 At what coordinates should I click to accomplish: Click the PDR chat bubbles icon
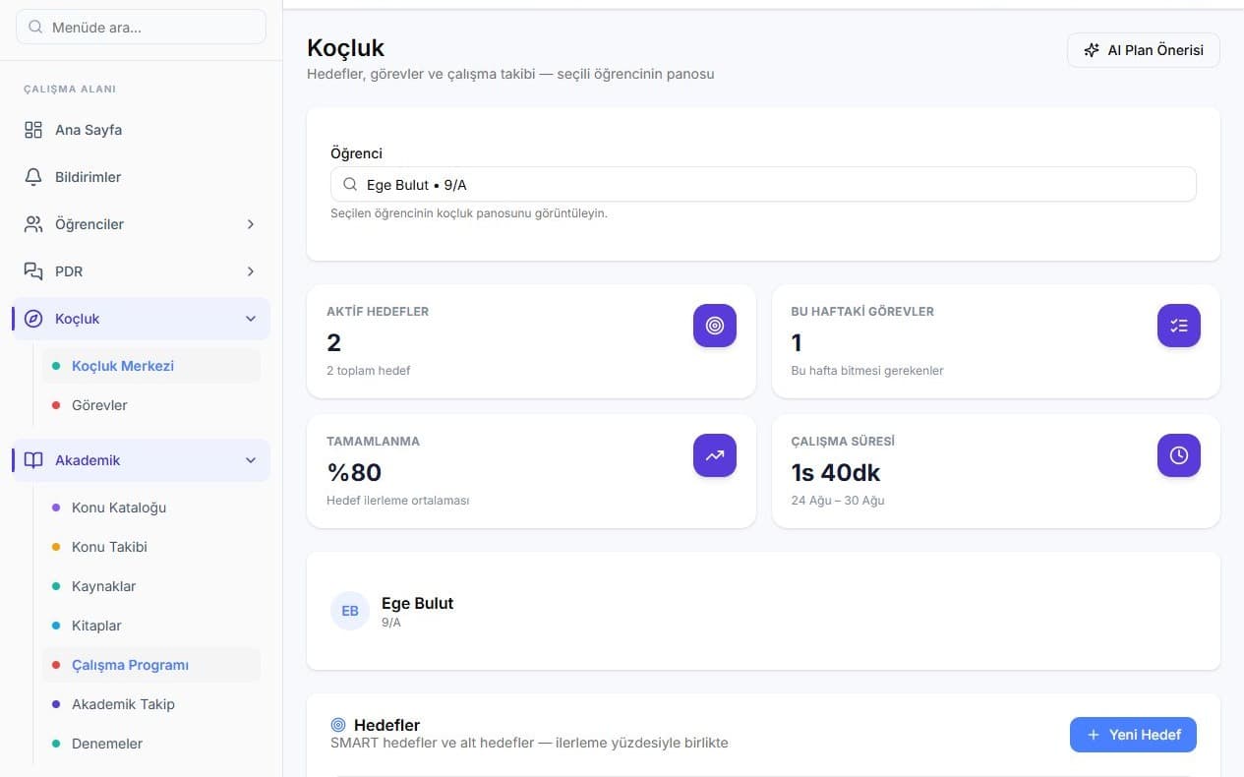tap(33, 271)
